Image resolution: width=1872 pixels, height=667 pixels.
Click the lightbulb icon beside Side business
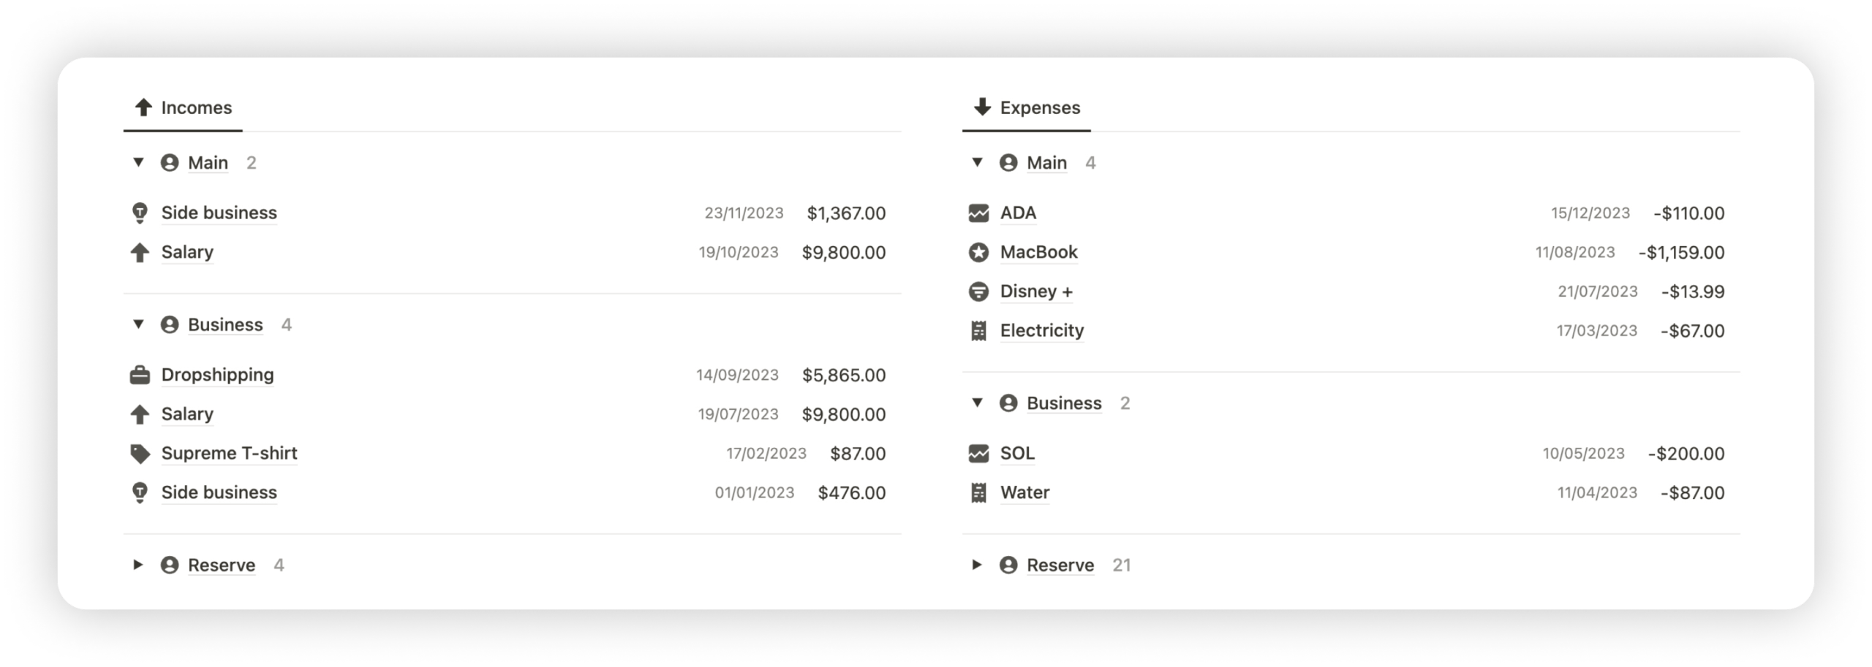[x=141, y=213]
